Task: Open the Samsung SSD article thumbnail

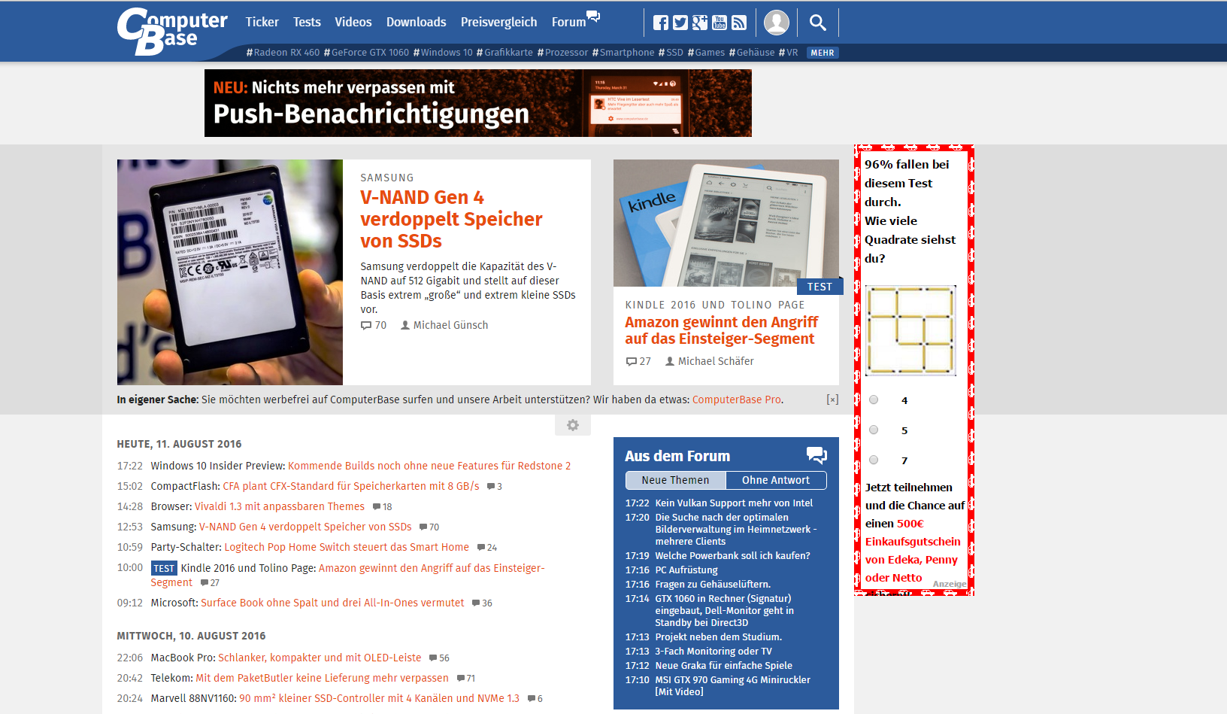Action: [230, 272]
